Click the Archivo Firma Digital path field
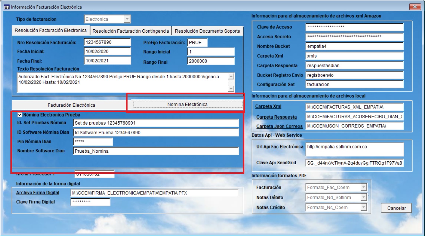This screenshot has height=236, width=425. [x=155, y=193]
